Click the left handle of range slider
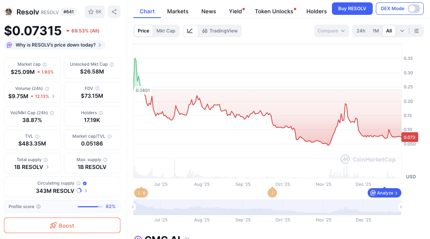This screenshot has width=430, height=239. (x=133, y=207)
